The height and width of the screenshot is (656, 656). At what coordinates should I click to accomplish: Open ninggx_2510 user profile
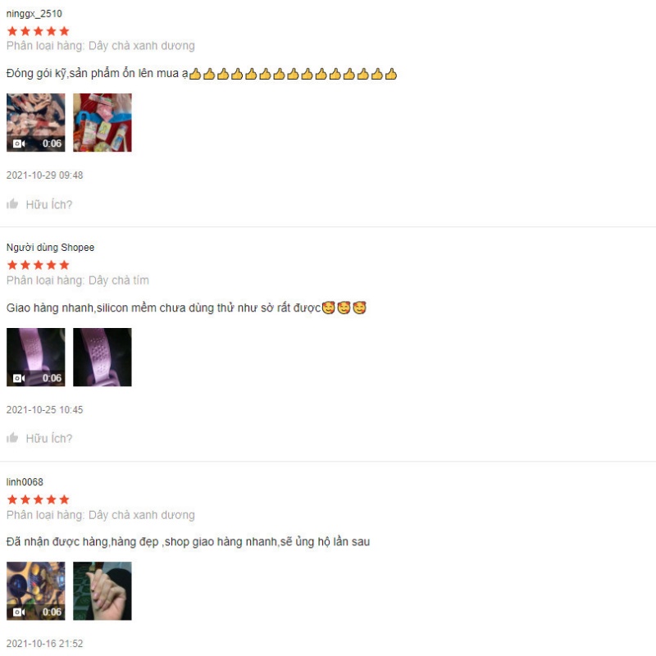34,14
